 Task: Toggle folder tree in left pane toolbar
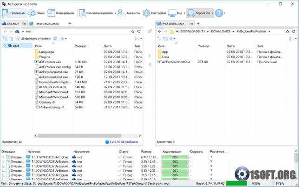point(5,39)
